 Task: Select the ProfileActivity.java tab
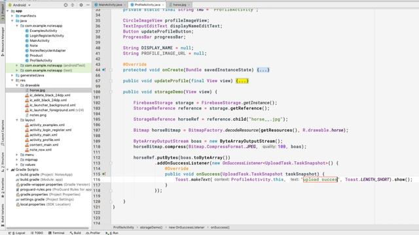(x=147, y=5)
